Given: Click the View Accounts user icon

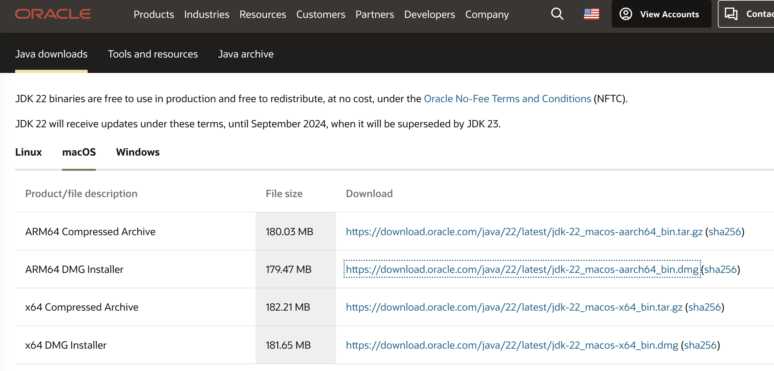Looking at the screenshot, I should click(626, 14).
